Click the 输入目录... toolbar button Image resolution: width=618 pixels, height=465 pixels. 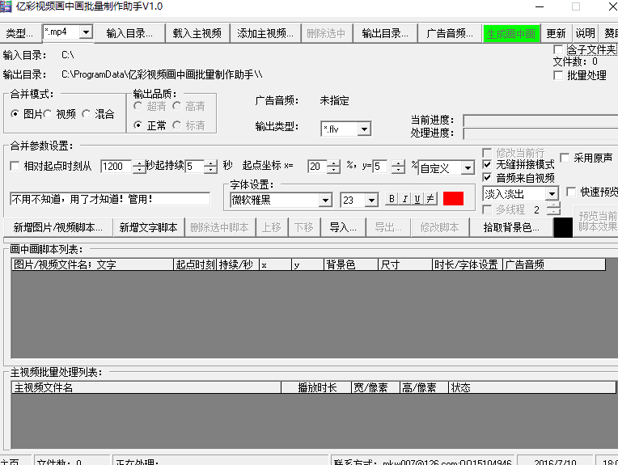[129, 33]
